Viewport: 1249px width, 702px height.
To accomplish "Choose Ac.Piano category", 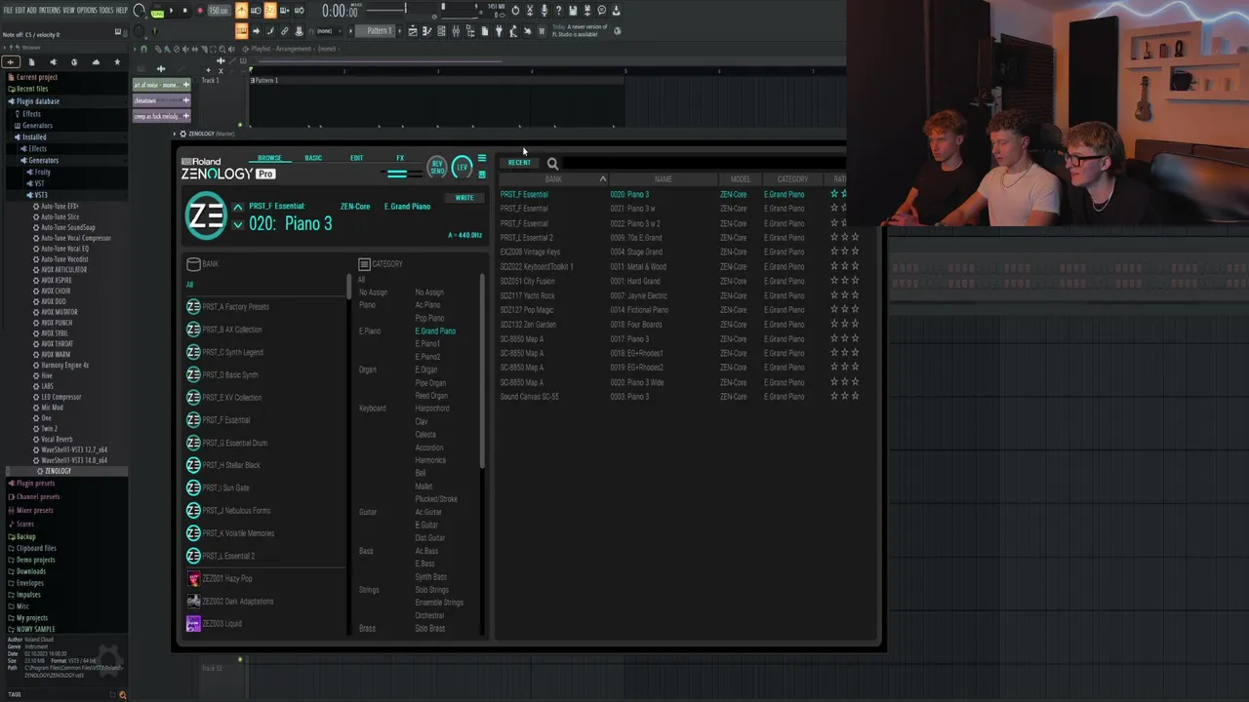I will point(427,305).
